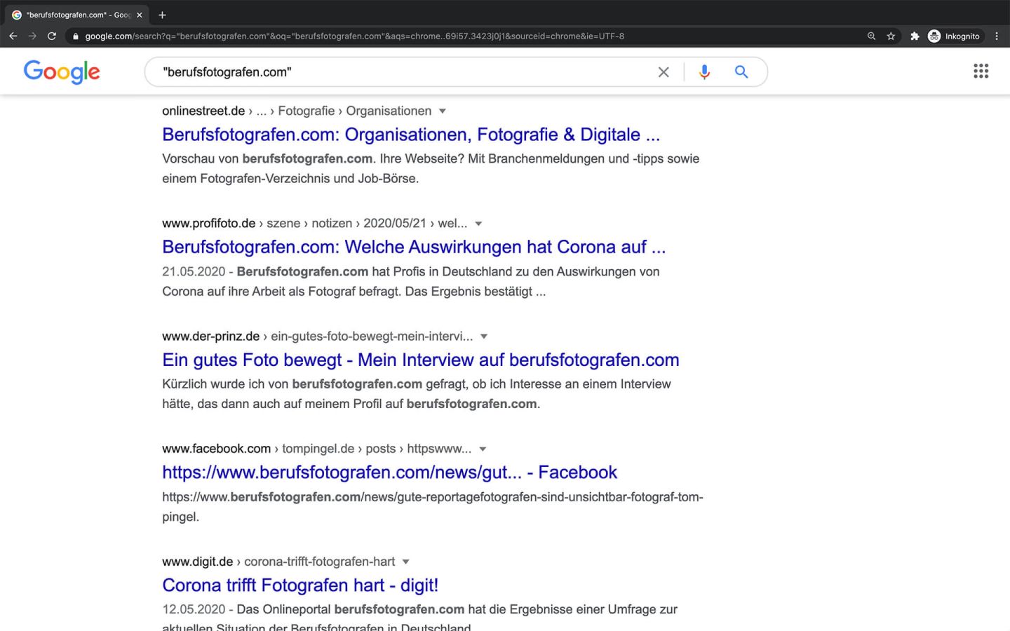Open the Facebook berufsfotografen.com/news result
The width and height of the screenshot is (1010, 631).
(389, 473)
